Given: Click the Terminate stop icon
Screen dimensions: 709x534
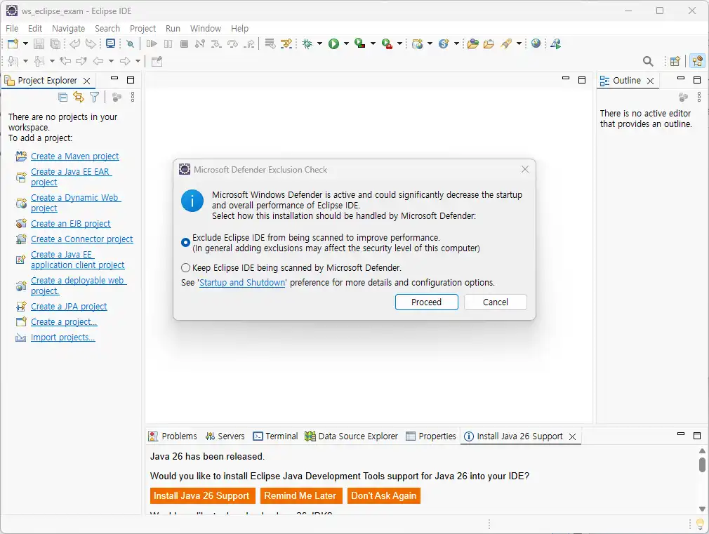Looking at the screenshot, I should [184, 44].
